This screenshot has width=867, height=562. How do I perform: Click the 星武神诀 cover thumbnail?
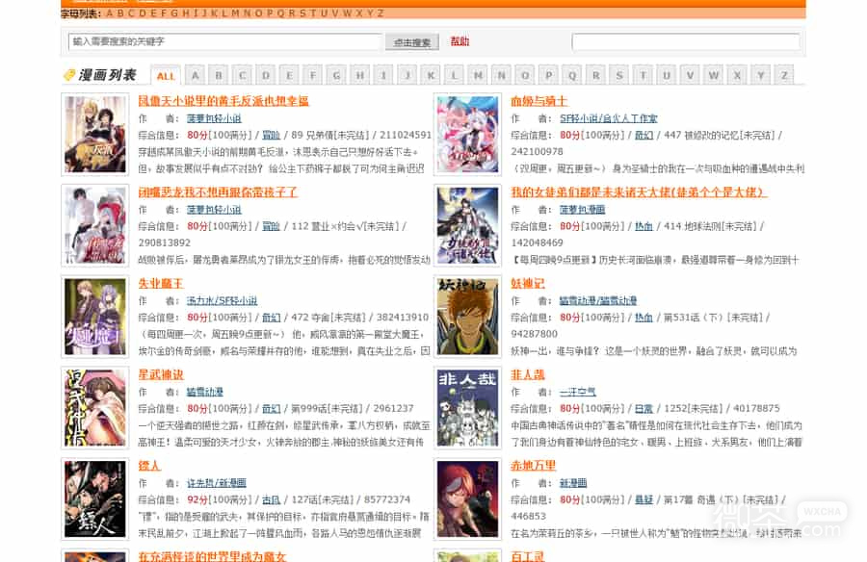coord(95,408)
